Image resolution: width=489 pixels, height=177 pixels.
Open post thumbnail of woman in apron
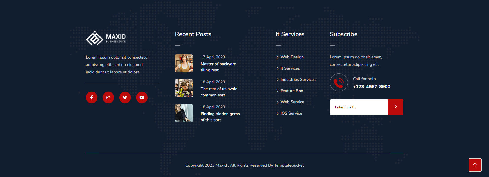[x=184, y=63]
